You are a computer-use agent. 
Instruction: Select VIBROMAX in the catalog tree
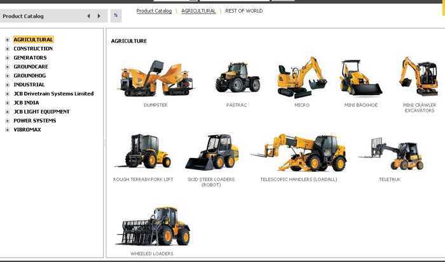click(x=27, y=129)
